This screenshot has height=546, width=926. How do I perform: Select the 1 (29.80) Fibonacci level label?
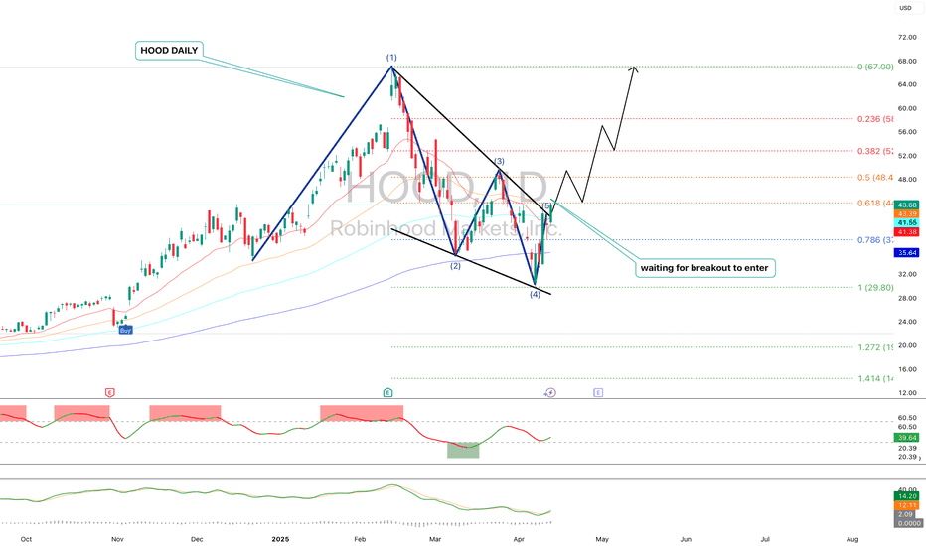875,288
